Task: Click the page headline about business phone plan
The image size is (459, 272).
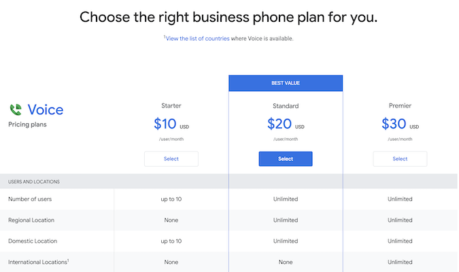Action: (228, 17)
